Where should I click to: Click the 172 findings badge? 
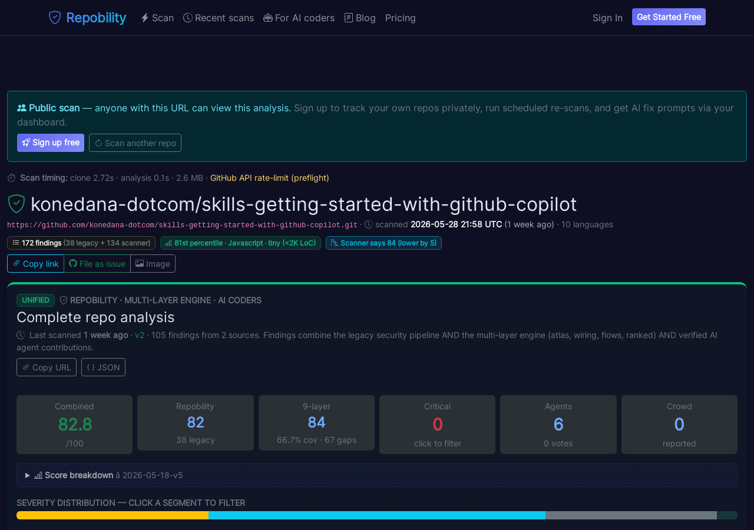81,243
